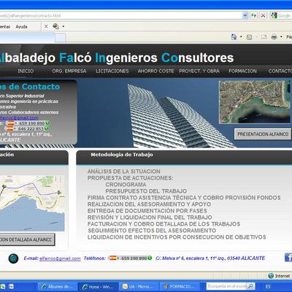Open Spain flag dropdown beside contact box 659 190 890
This screenshot has height=292, width=292.
12,123
